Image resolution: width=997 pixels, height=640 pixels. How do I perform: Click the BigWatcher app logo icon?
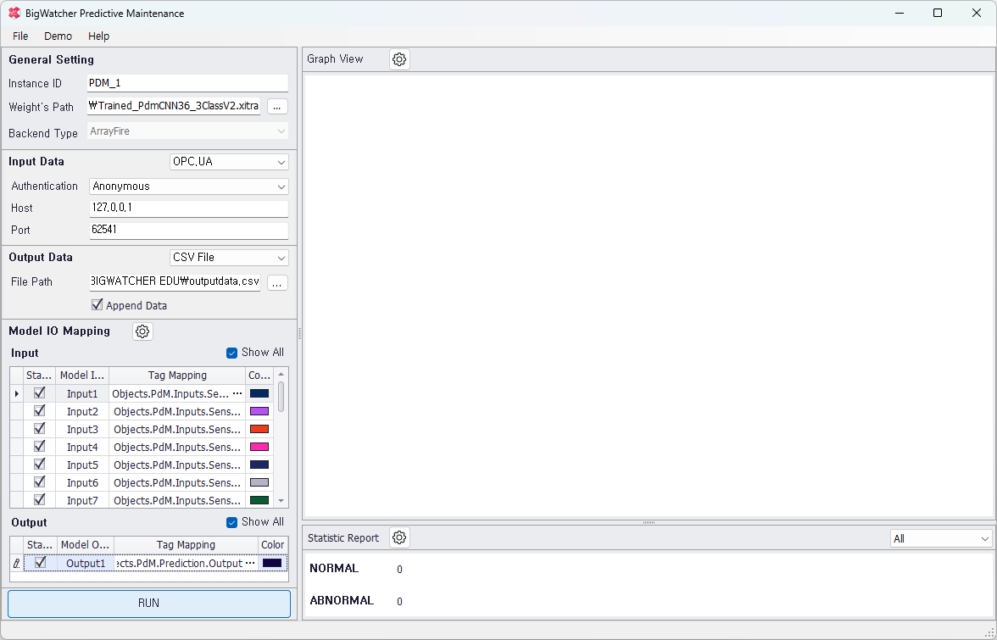click(x=14, y=14)
